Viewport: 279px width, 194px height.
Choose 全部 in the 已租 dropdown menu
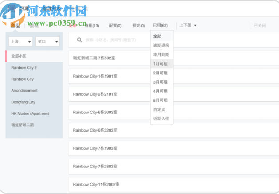162,36
